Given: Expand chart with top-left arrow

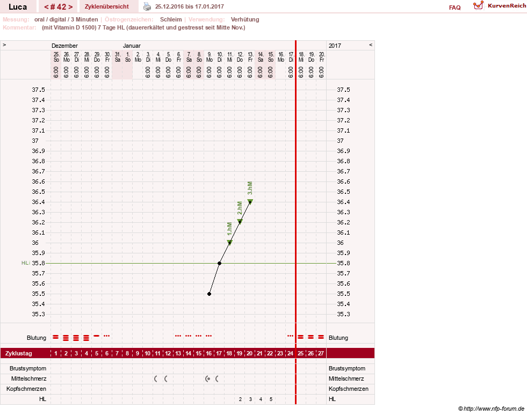Looking at the screenshot, I should click(4, 45).
